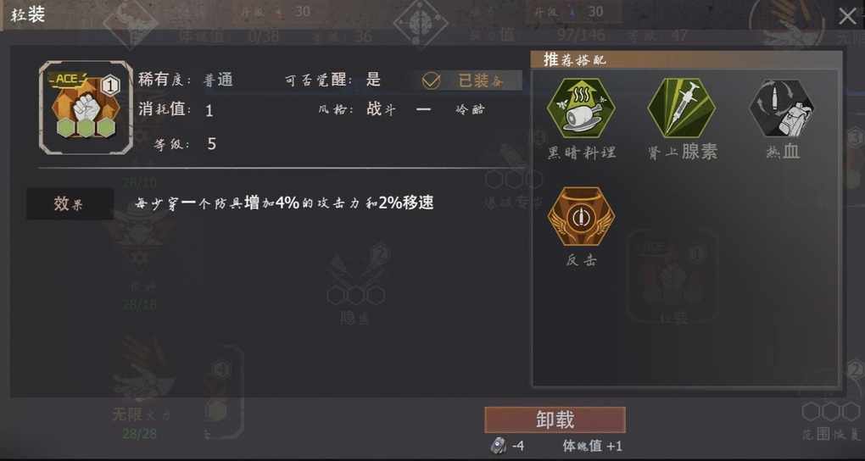Tap the ACE fist skill card

pyautogui.click(x=86, y=108)
